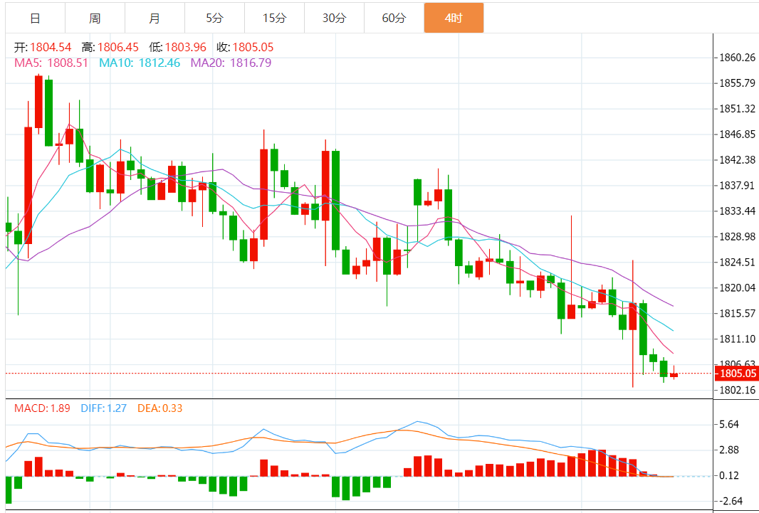The width and height of the screenshot is (759, 513).
Task: Switch to the 周 weekly timeframe tab
Action: (x=95, y=18)
